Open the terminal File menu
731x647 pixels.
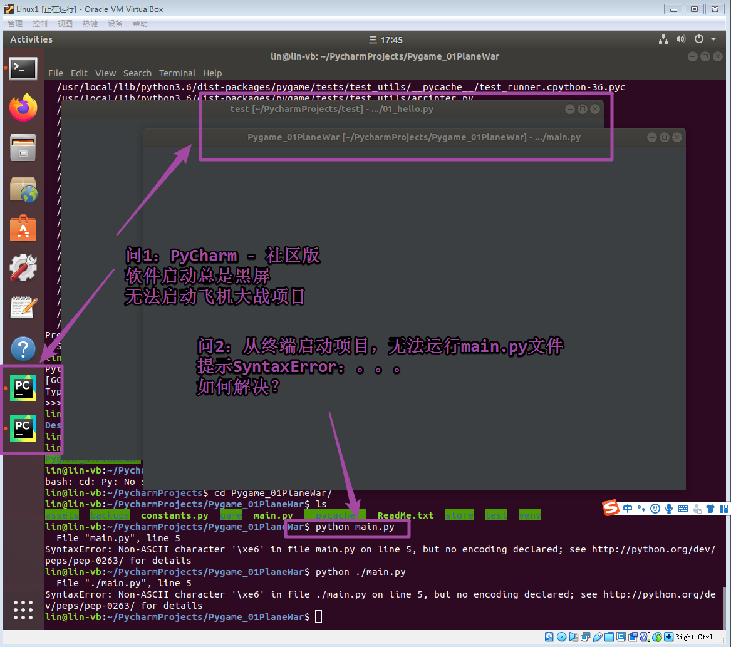pyautogui.click(x=56, y=73)
